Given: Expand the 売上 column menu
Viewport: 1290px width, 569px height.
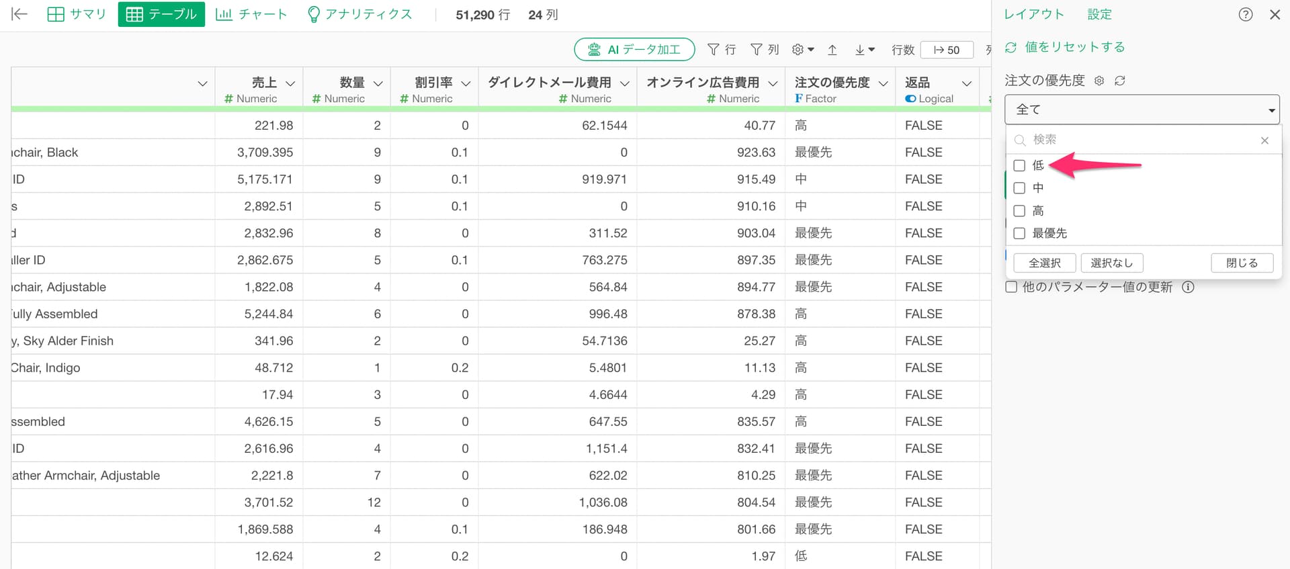Looking at the screenshot, I should (290, 83).
